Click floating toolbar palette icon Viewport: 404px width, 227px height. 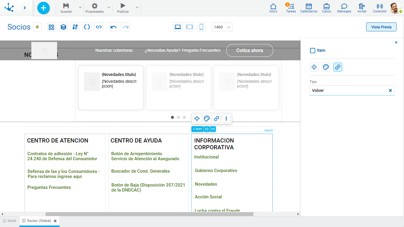tap(207, 119)
